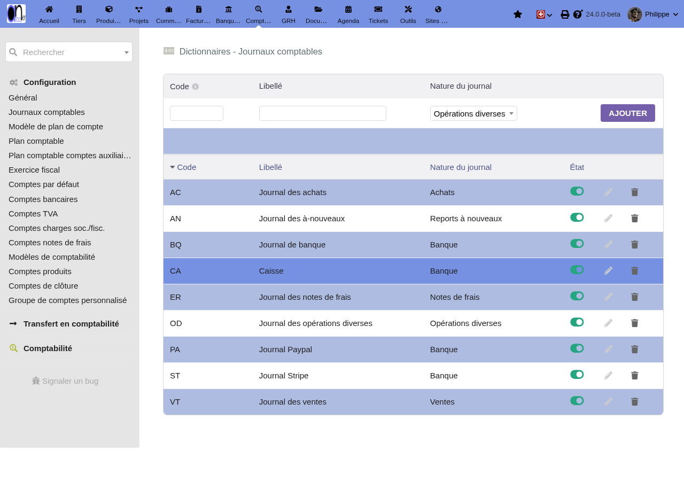
Task: Click the Signaler un bug link
Action: 65,381
